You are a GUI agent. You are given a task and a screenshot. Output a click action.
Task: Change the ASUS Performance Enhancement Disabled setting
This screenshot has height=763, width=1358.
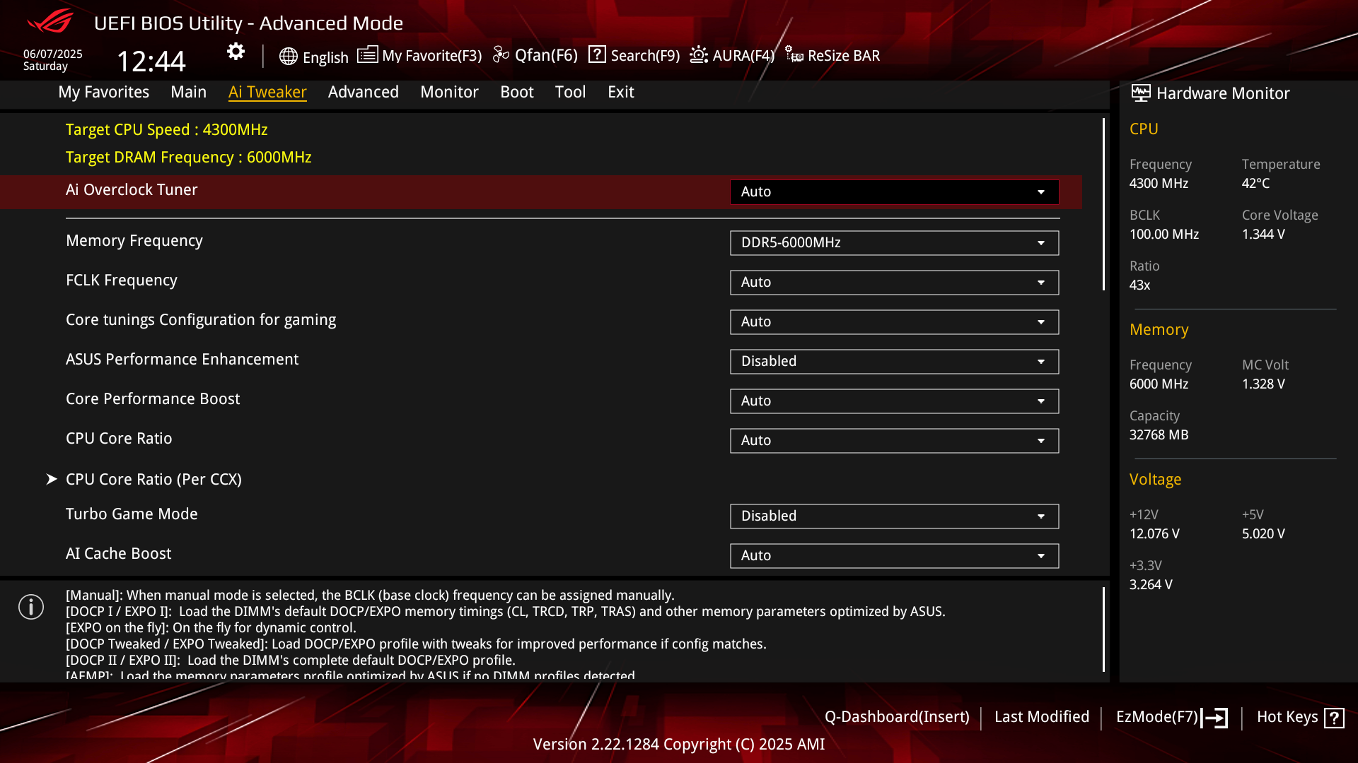coord(894,362)
